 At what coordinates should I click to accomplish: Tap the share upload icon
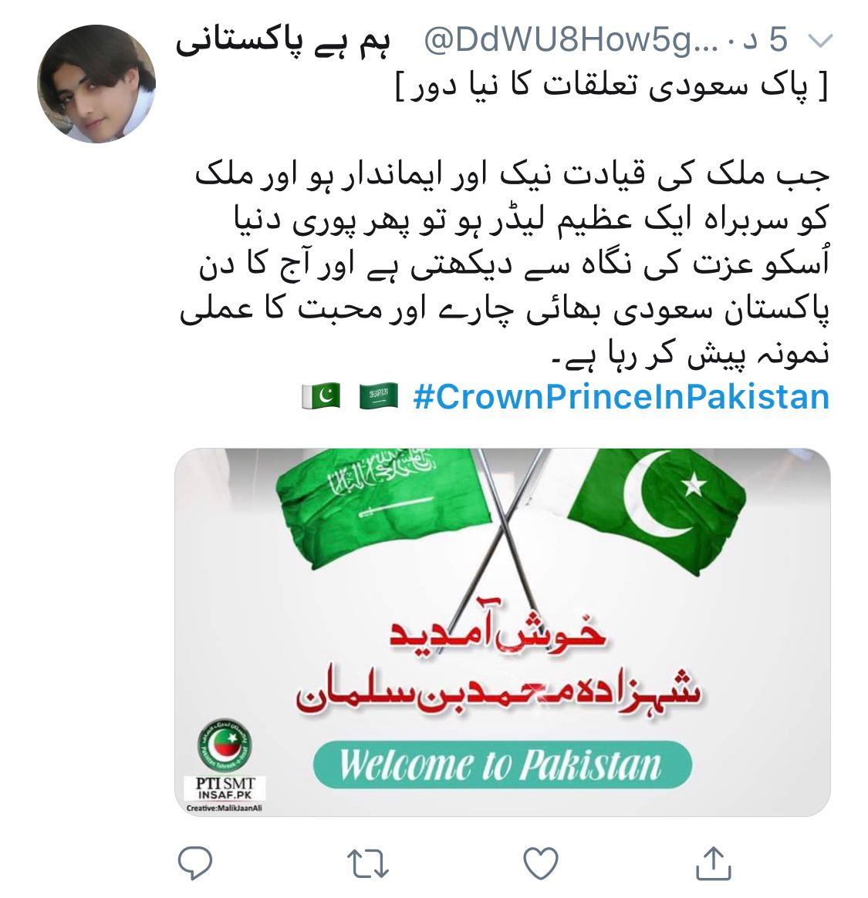(713, 863)
